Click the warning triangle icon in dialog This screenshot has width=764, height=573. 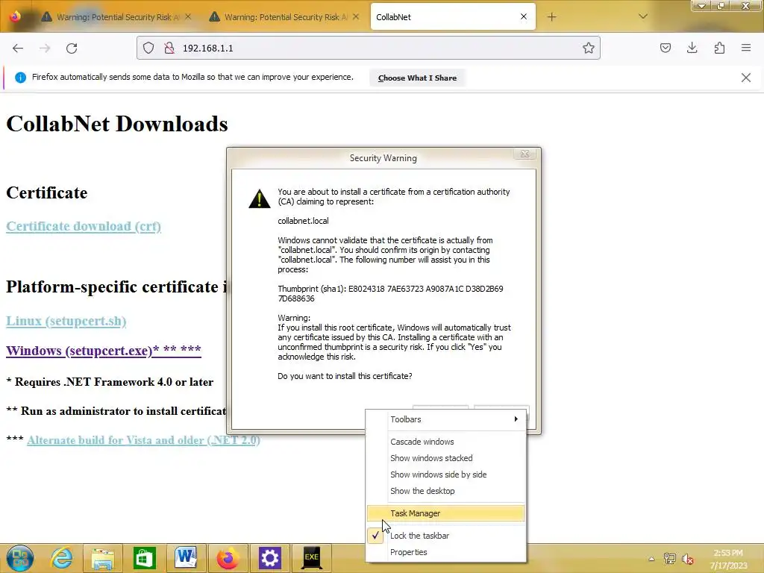point(259,198)
